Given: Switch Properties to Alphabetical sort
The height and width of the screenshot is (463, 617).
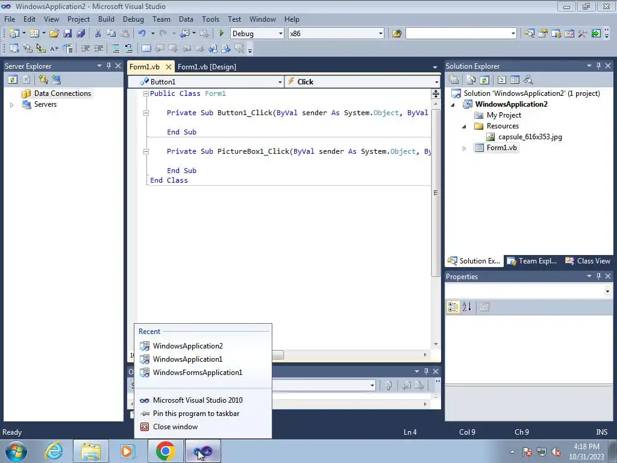Looking at the screenshot, I should click(467, 307).
